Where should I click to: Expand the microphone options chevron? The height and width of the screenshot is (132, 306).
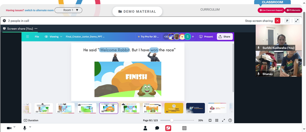pos(30,127)
